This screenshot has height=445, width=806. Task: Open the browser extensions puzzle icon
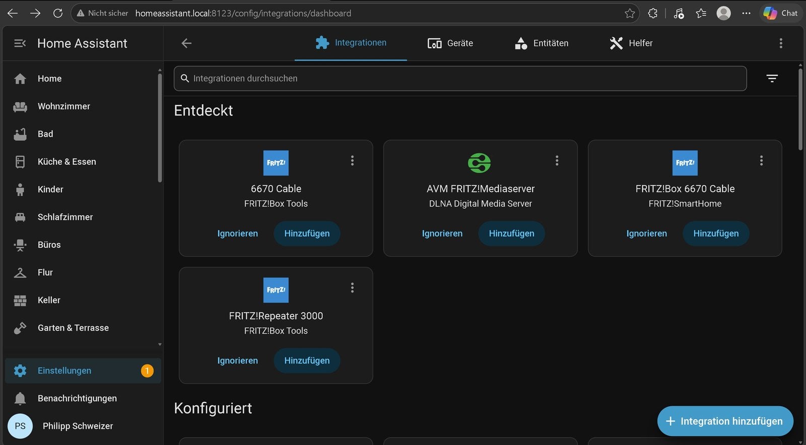coord(653,14)
